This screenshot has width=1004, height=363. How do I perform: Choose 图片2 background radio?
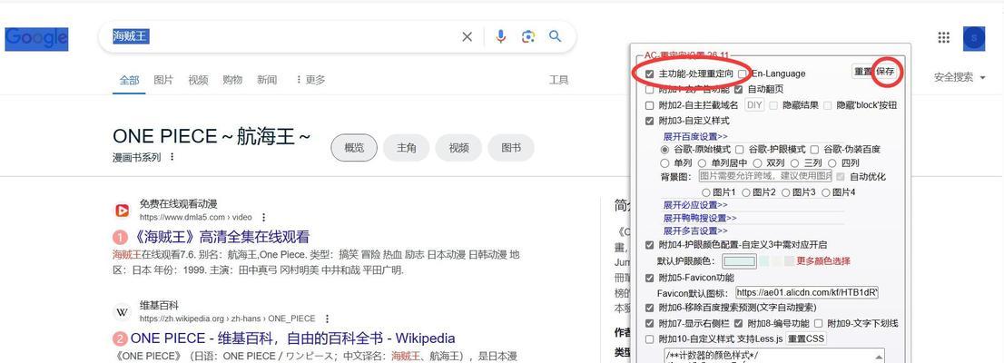746,192
